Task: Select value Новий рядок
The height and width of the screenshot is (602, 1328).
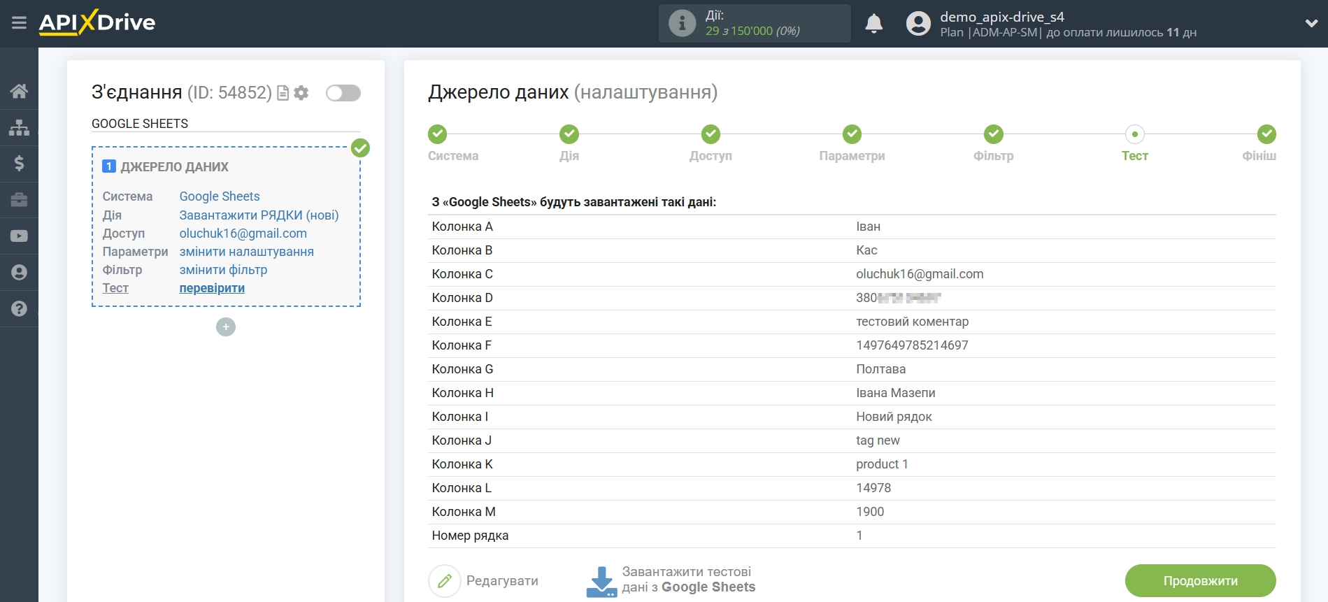Action: [x=894, y=417]
